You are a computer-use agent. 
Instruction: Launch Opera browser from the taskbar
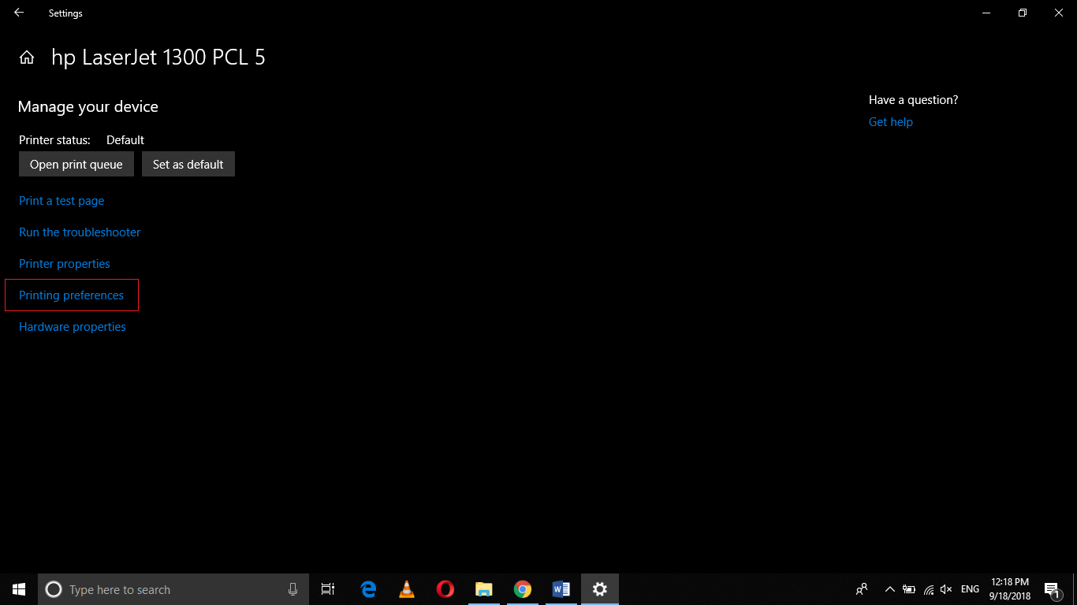pyautogui.click(x=445, y=588)
